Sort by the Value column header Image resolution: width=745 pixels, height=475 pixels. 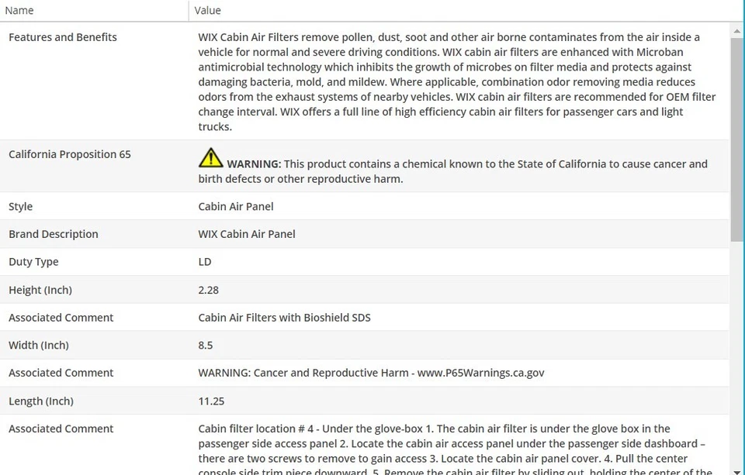[207, 10]
